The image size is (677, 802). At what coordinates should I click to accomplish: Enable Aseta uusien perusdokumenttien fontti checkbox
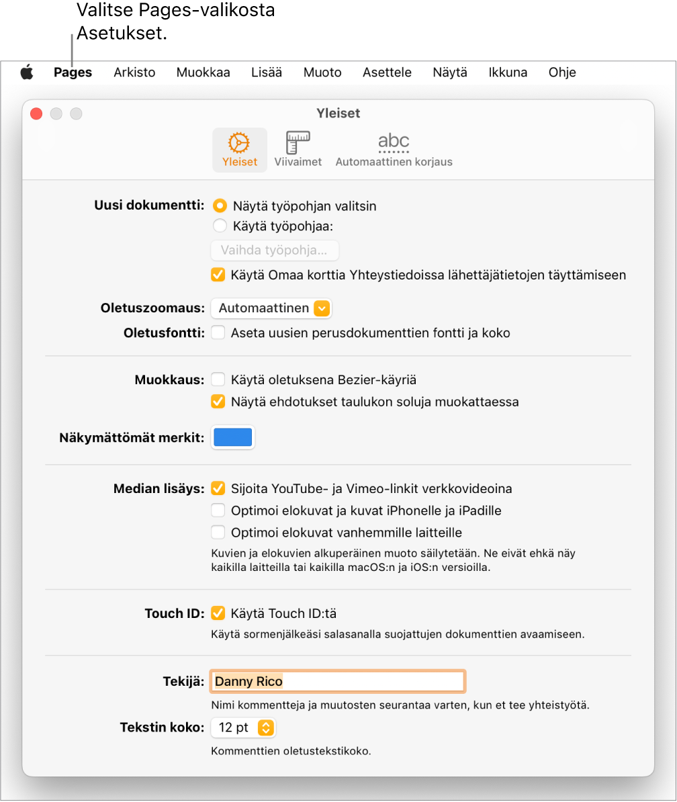coord(218,332)
